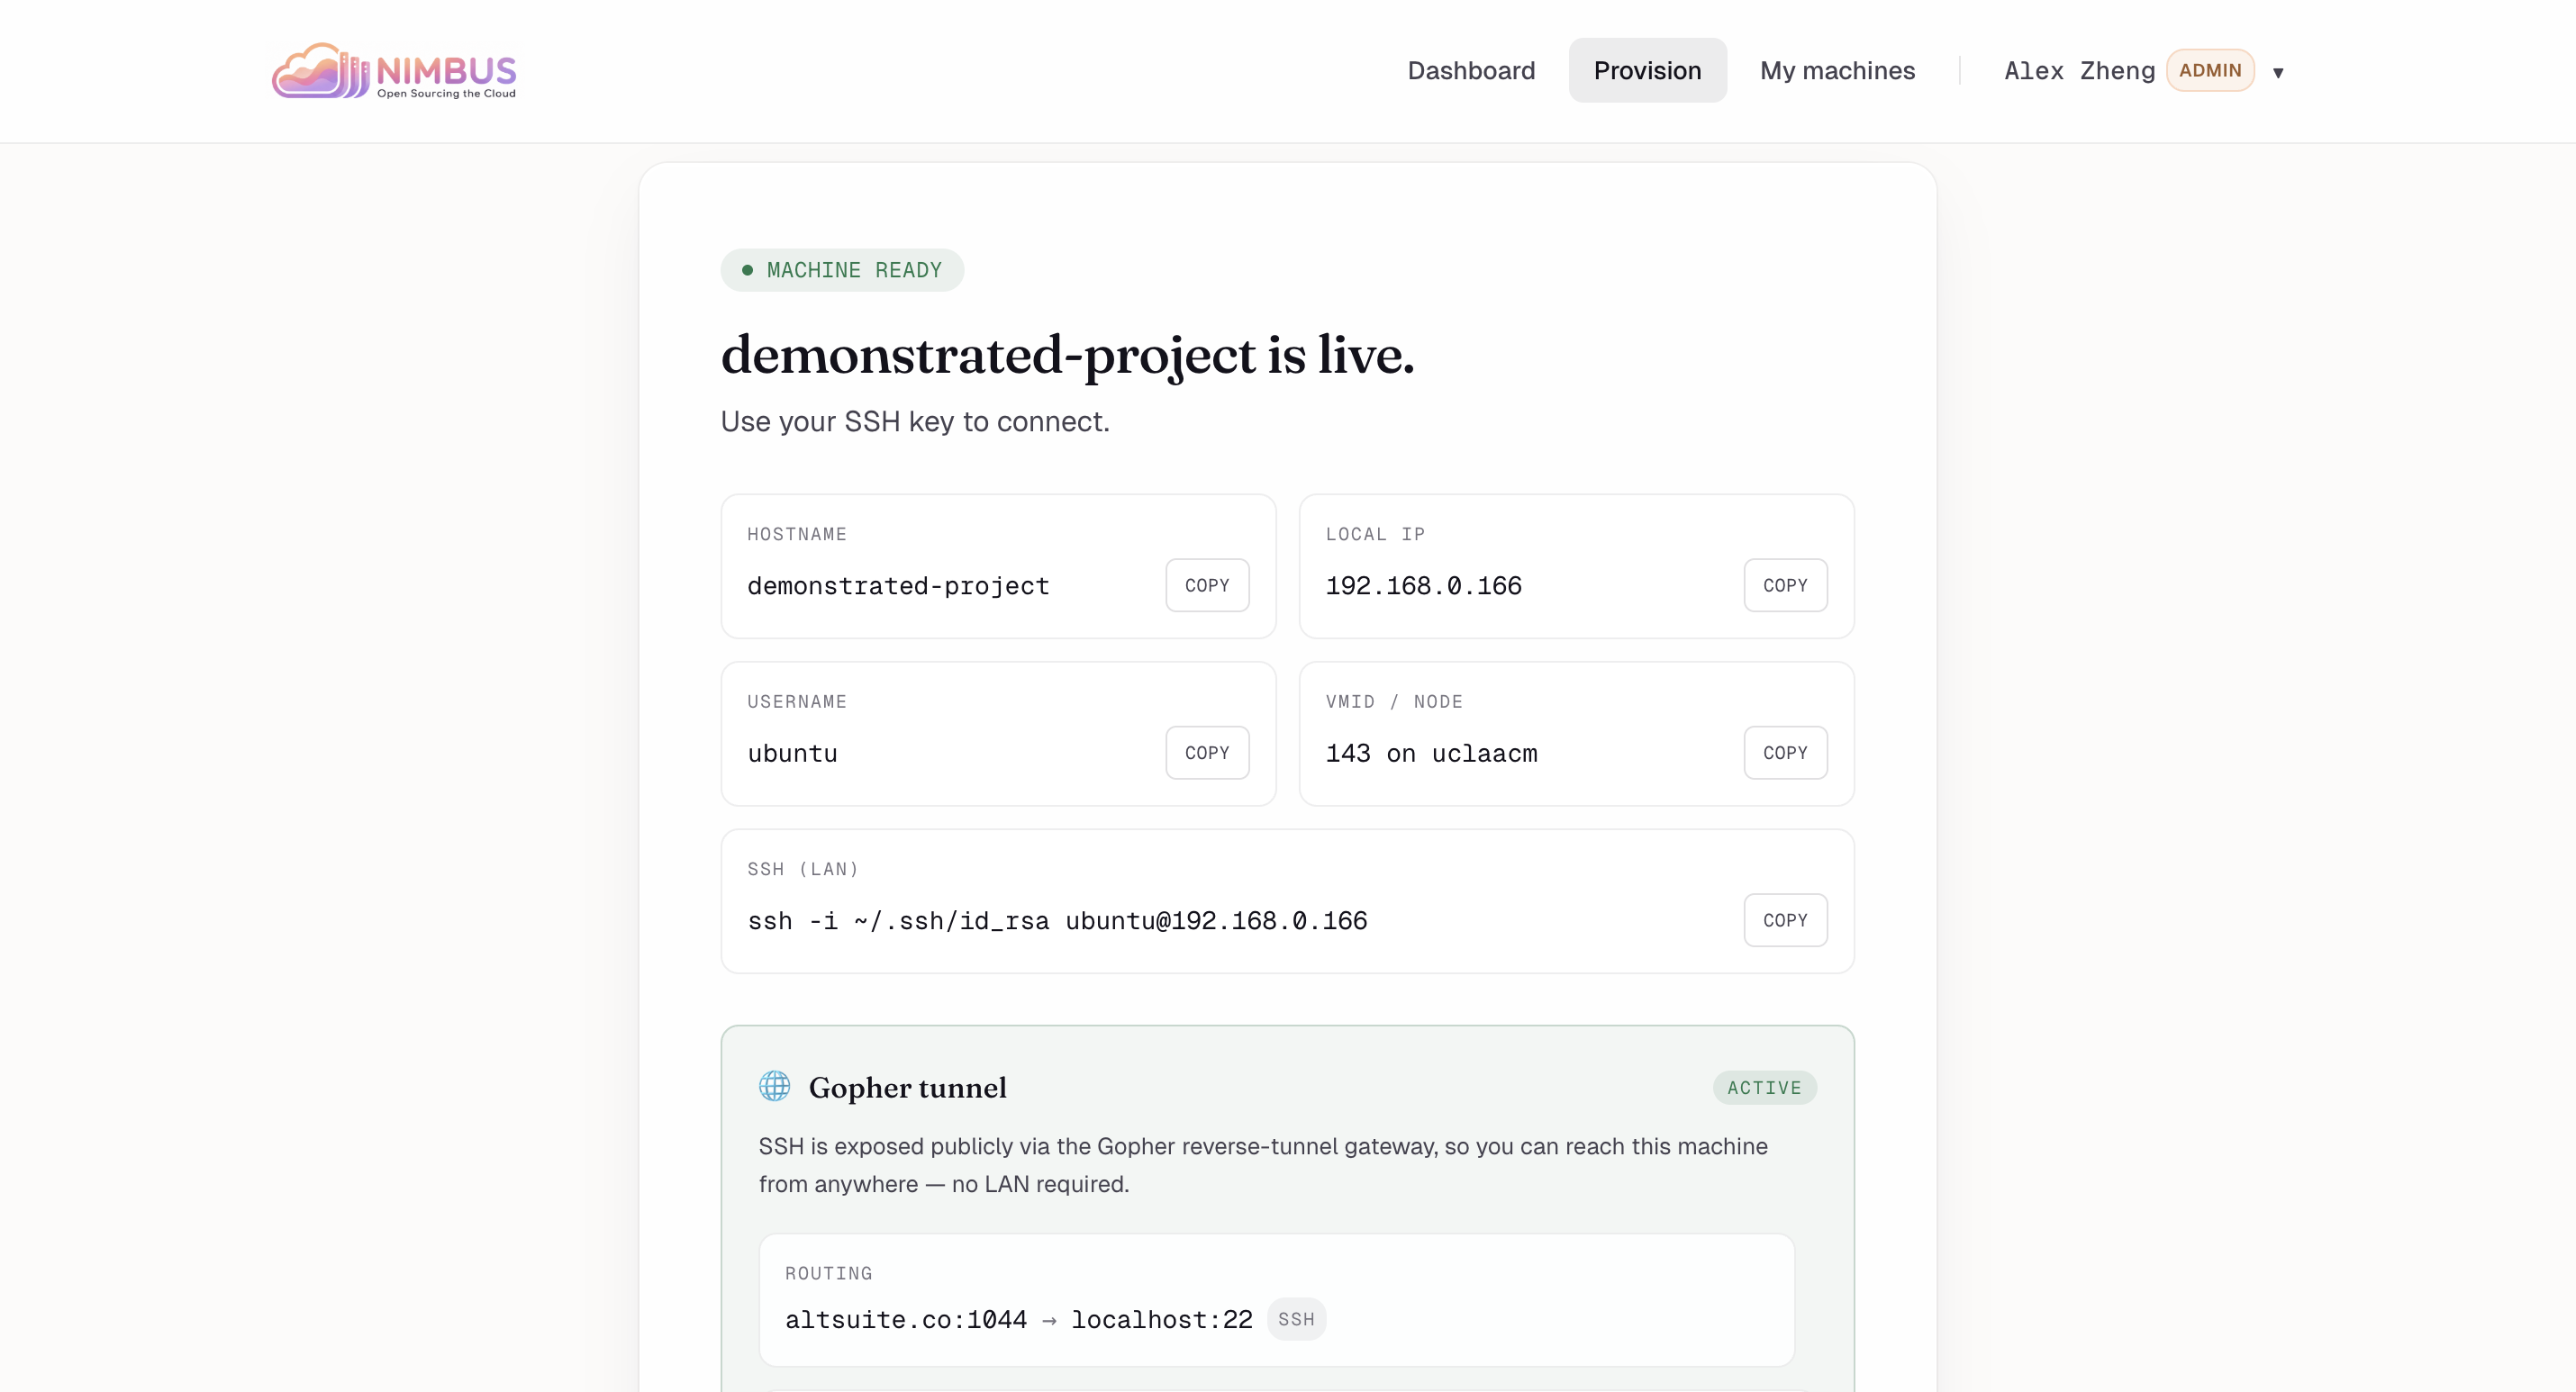This screenshot has width=2576, height=1392.
Task: Click the 192.168.0.166 IP value
Action: point(1422,586)
